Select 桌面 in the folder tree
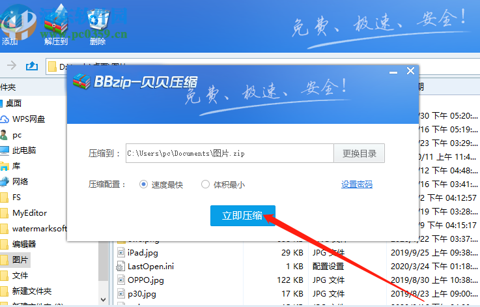The image size is (480, 307). click(x=14, y=104)
